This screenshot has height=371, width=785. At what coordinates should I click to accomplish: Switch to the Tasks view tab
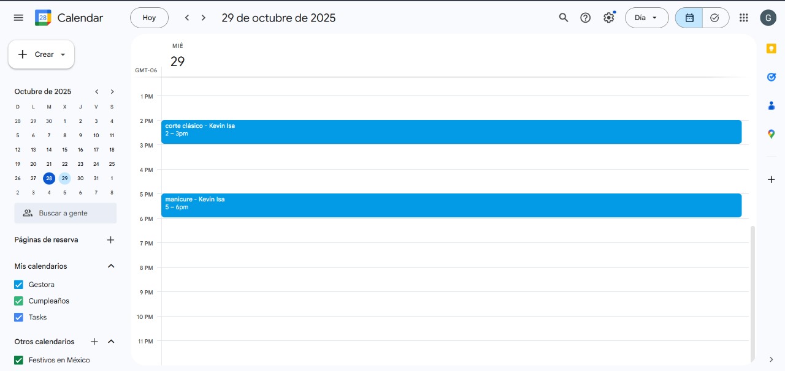pyautogui.click(x=715, y=18)
